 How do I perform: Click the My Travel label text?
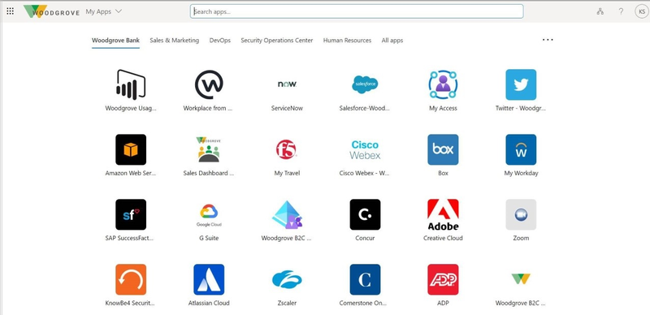pos(287,173)
